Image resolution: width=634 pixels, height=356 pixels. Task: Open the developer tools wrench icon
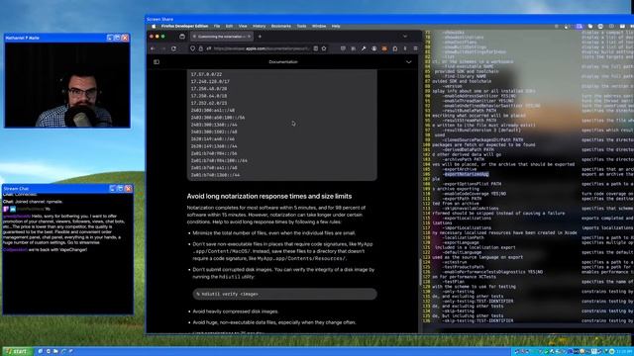coord(364,48)
